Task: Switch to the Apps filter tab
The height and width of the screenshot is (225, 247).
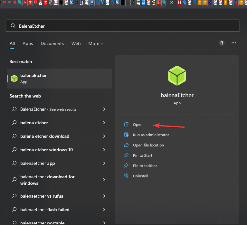Action: pyautogui.click(x=28, y=43)
